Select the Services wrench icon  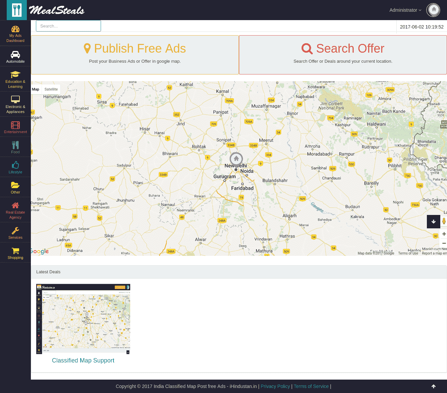click(x=15, y=231)
